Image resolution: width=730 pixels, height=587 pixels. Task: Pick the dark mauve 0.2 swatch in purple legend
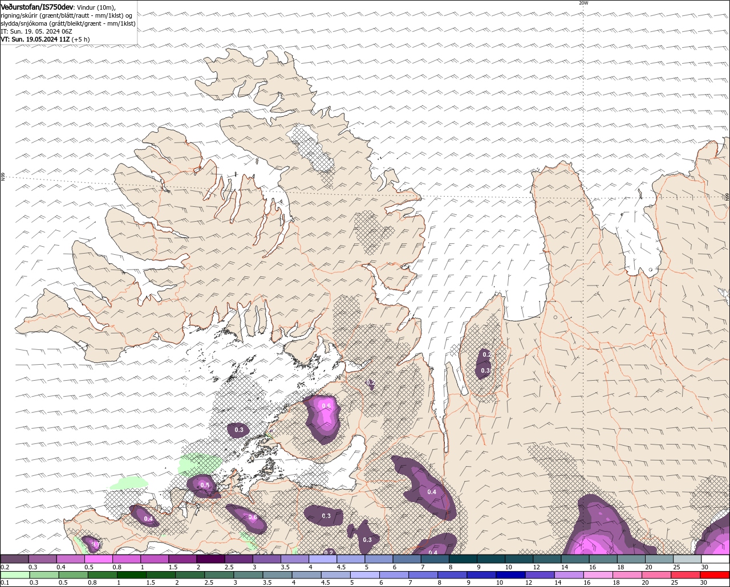(x=15, y=559)
